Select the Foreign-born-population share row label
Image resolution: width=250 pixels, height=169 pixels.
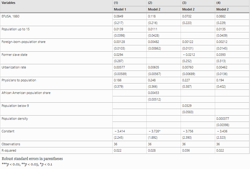pos(23,42)
